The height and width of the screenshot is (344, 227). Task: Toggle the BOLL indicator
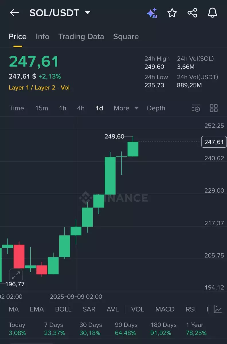(63, 309)
